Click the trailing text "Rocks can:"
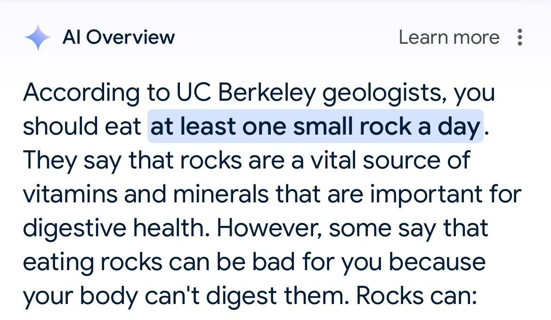551x320 pixels. [x=417, y=296]
